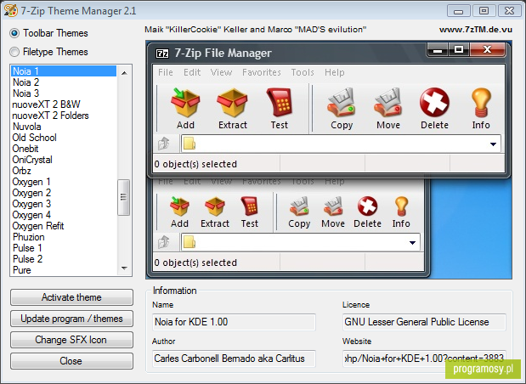Click Copy icon in large 7-Zip preview
This screenshot has width=526, height=384.
341,103
